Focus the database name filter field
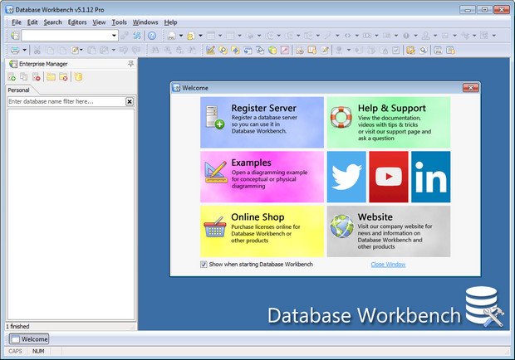 pos(66,102)
